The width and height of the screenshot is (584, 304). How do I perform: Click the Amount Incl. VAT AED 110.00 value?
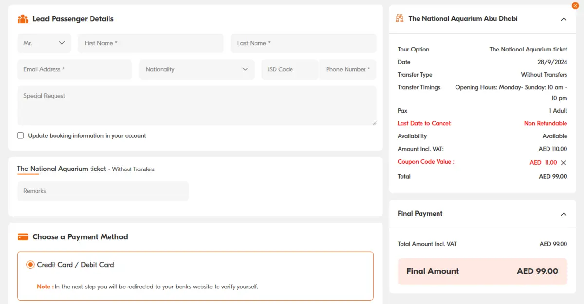(553, 149)
